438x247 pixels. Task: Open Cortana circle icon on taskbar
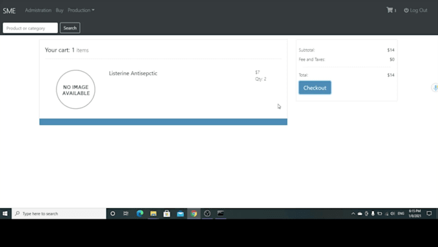click(x=113, y=213)
